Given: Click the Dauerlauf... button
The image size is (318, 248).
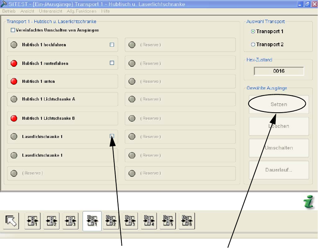Looking at the screenshot, I should tap(279, 170).
